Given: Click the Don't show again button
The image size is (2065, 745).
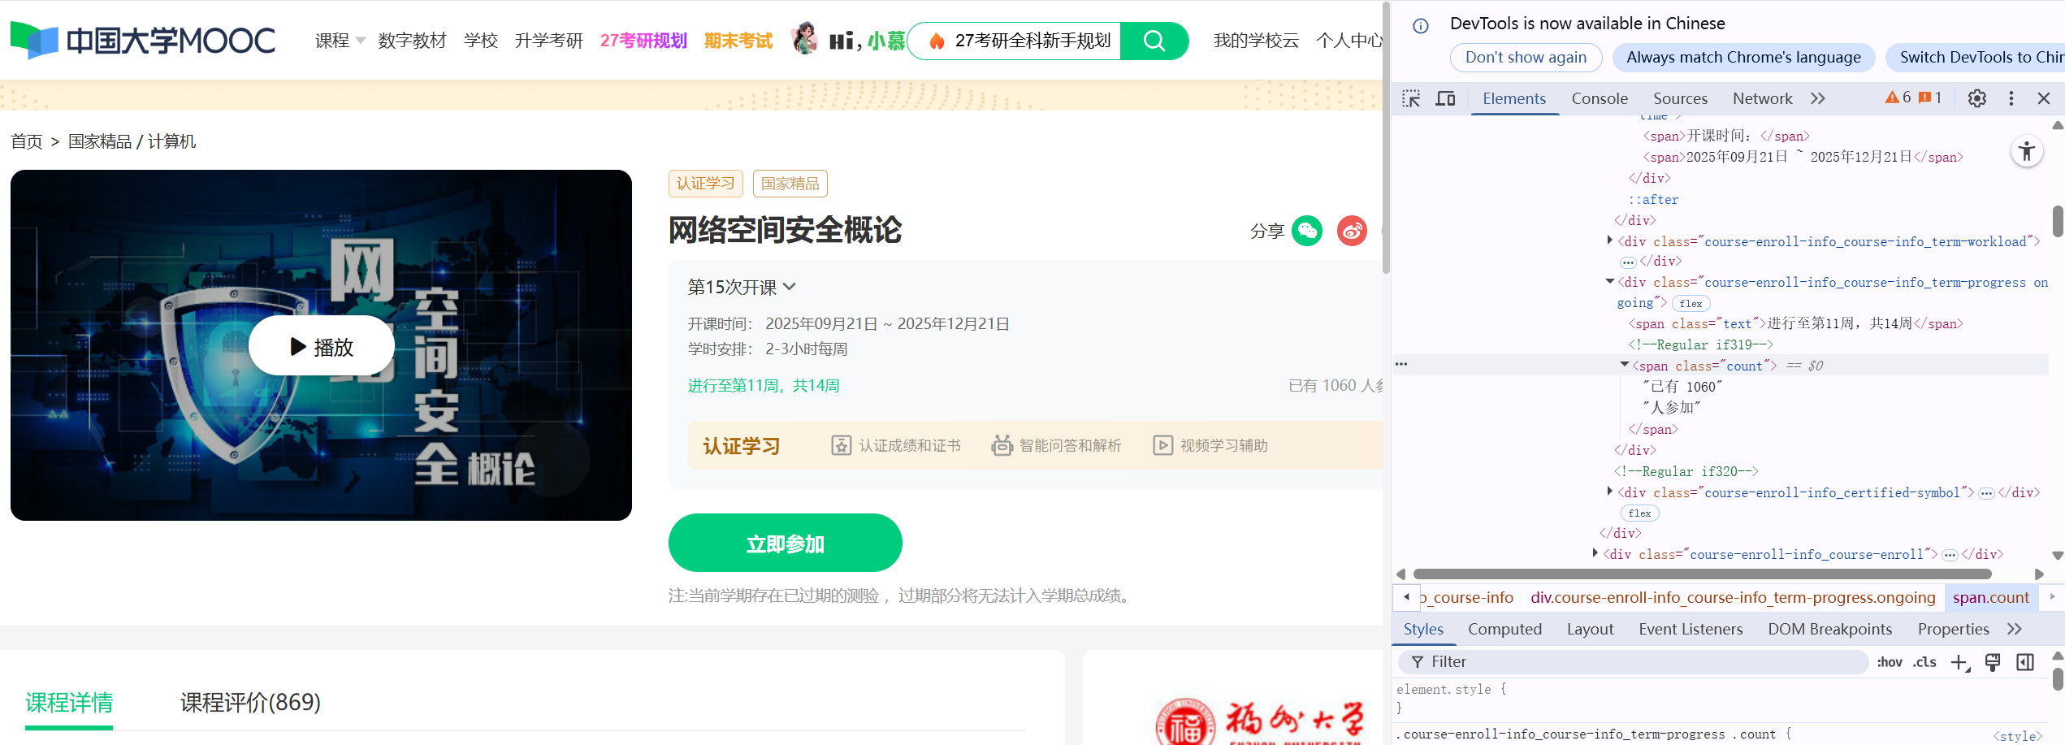Looking at the screenshot, I should click(x=1525, y=57).
